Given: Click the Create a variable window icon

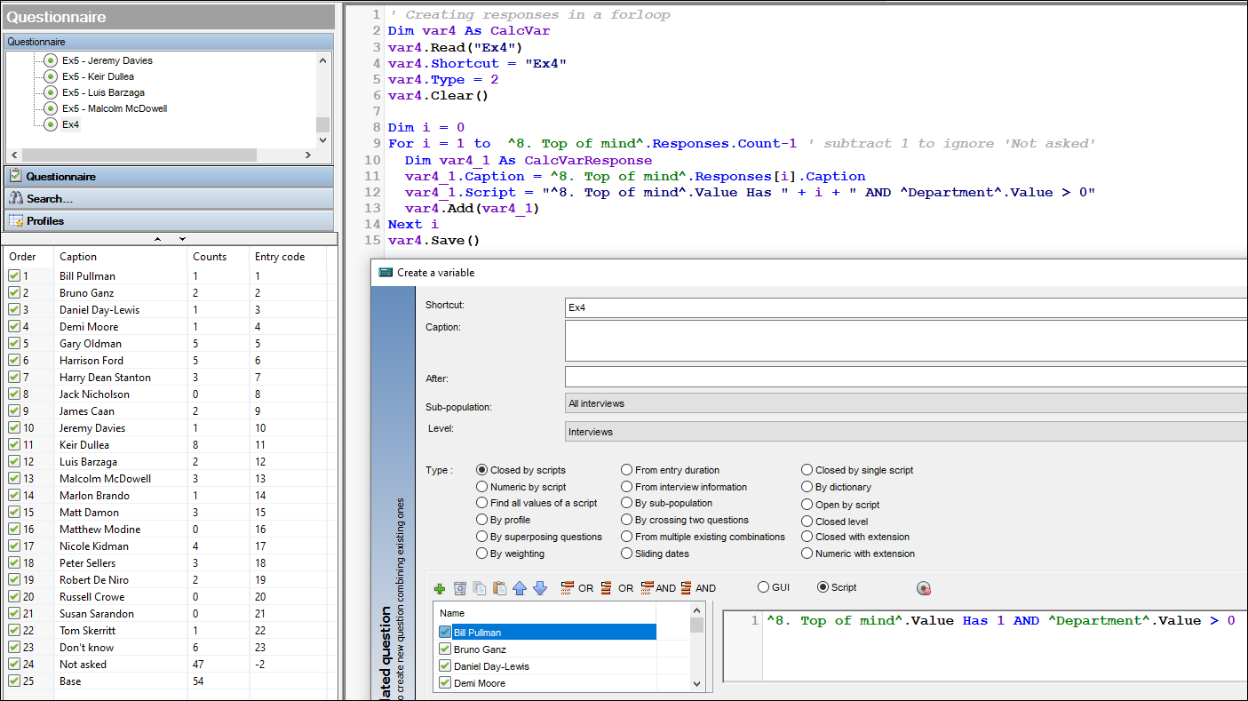Looking at the screenshot, I should tap(386, 272).
